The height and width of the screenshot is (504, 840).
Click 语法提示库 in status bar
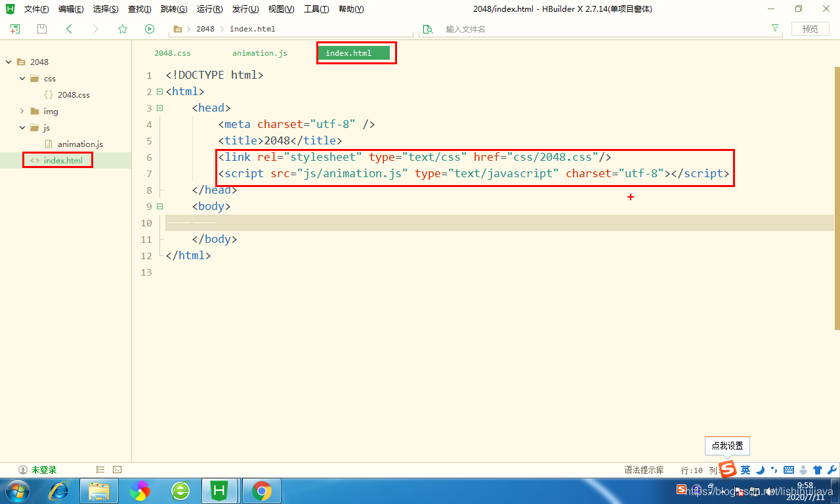coord(644,470)
